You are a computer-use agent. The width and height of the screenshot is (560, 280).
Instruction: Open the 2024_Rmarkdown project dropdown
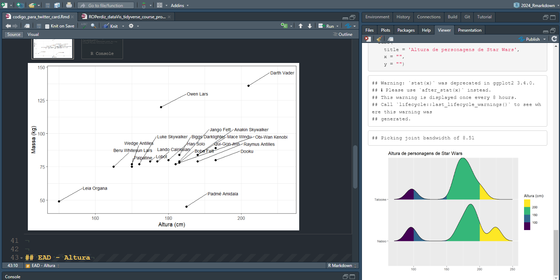[x=535, y=5]
